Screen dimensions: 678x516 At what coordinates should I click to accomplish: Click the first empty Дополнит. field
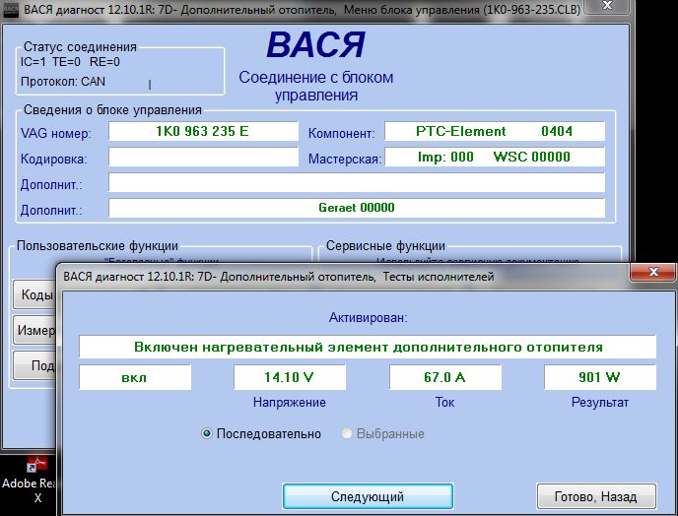tap(357, 182)
